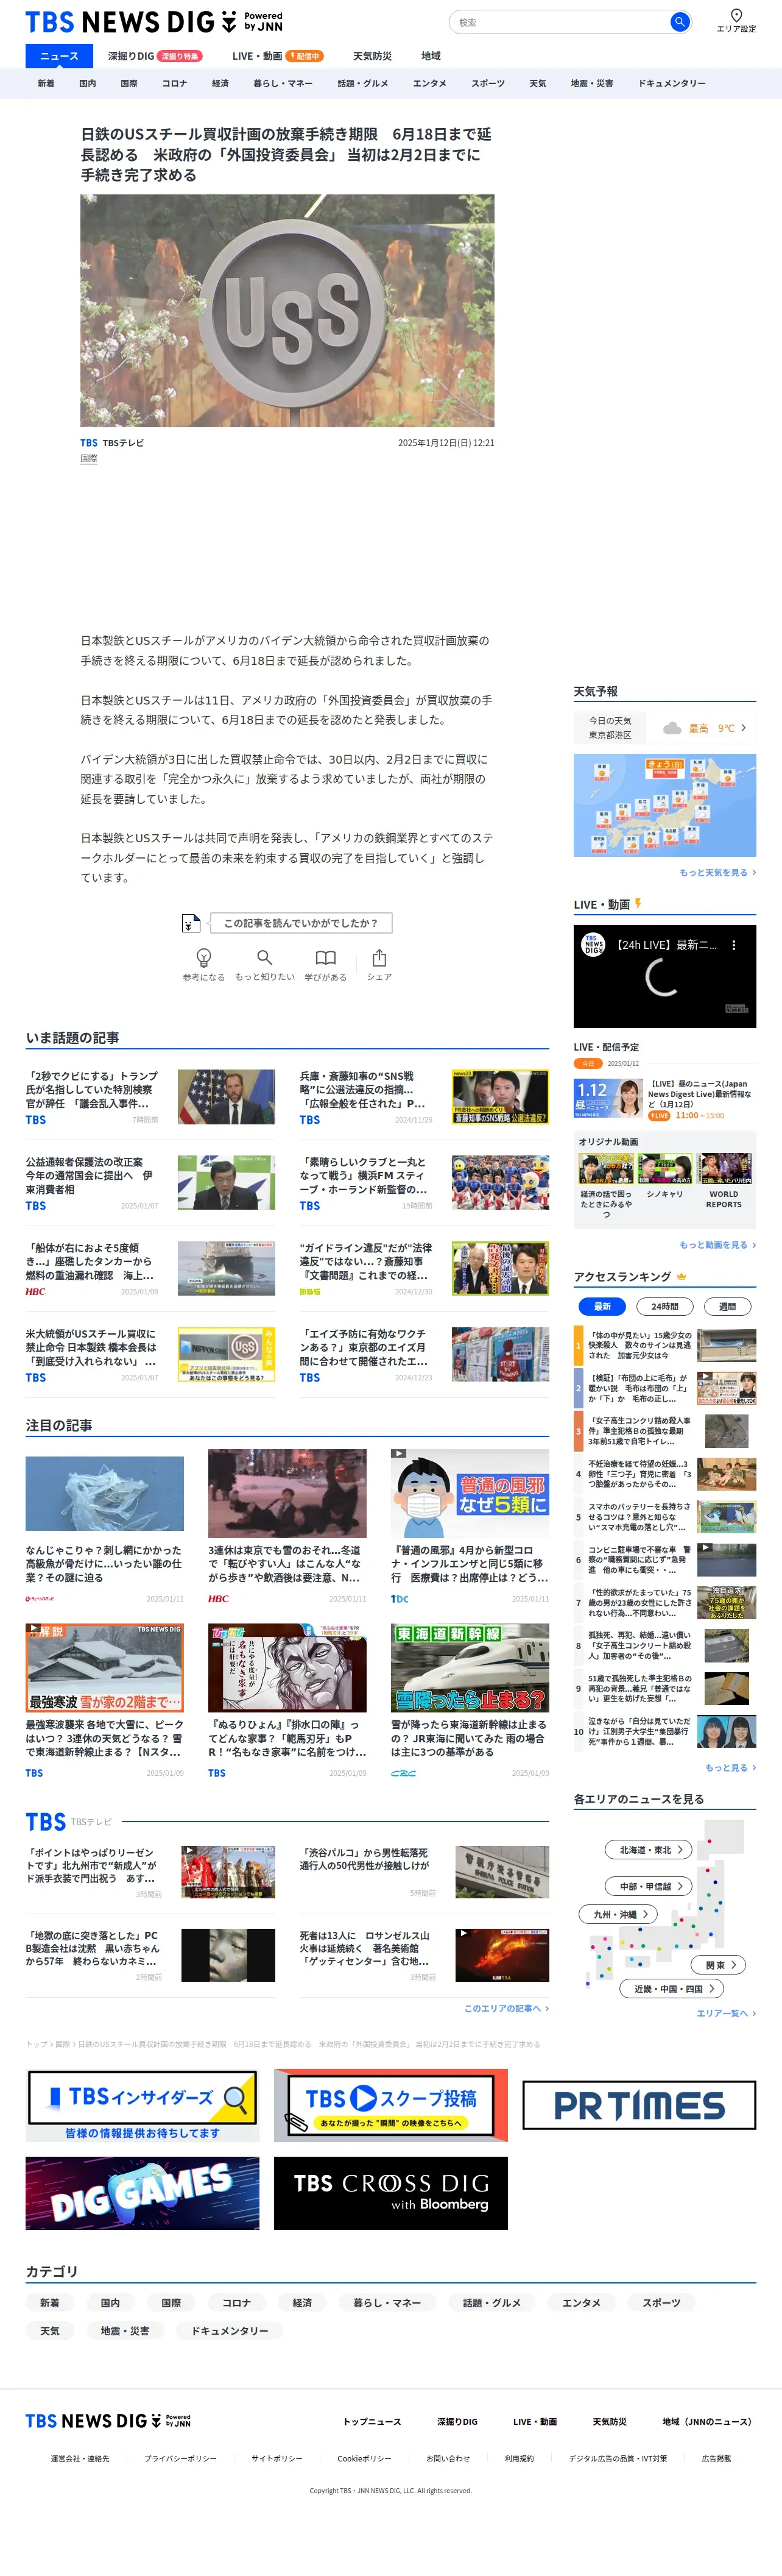Open ドキュメンタリー in the category bar
The height and width of the screenshot is (2576, 782).
point(672,84)
